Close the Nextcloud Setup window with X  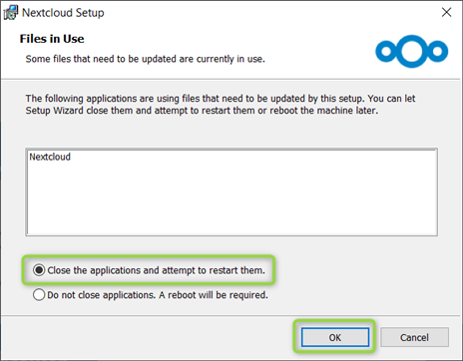(x=446, y=12)
